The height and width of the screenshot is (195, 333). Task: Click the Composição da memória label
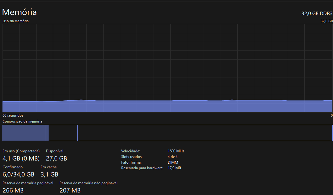pyautogui.click(x=22, y=121)
